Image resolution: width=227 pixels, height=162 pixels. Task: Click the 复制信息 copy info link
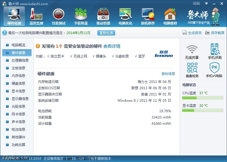[x=168, y=74]
